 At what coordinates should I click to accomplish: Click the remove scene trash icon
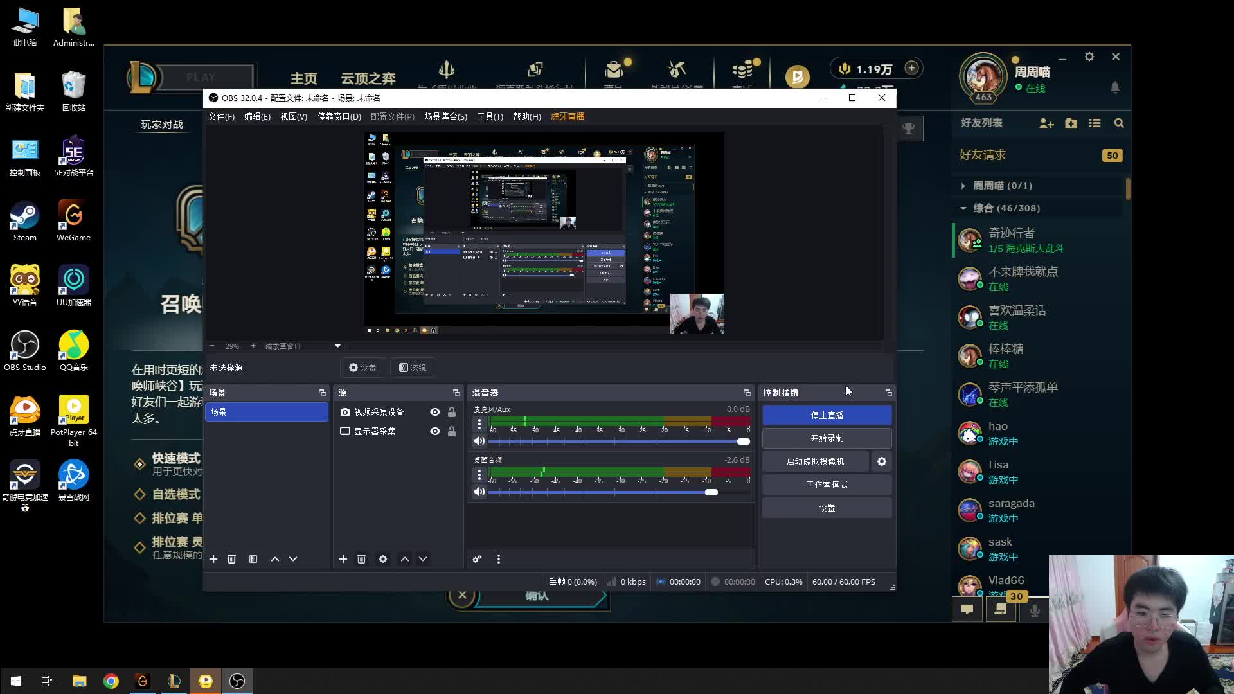(x=232, y=559)
